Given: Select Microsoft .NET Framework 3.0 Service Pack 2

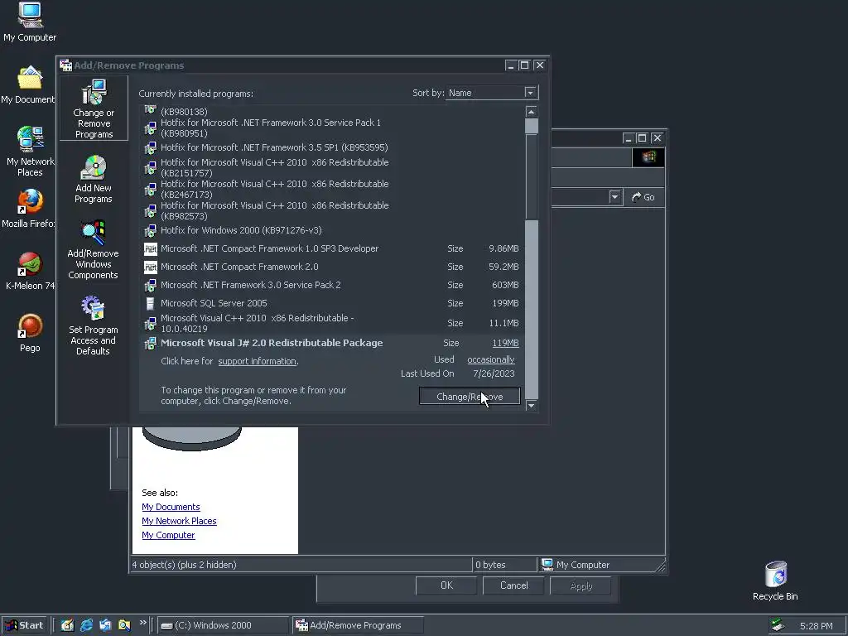Looking at the screenshot, I should tap(331, 285).
